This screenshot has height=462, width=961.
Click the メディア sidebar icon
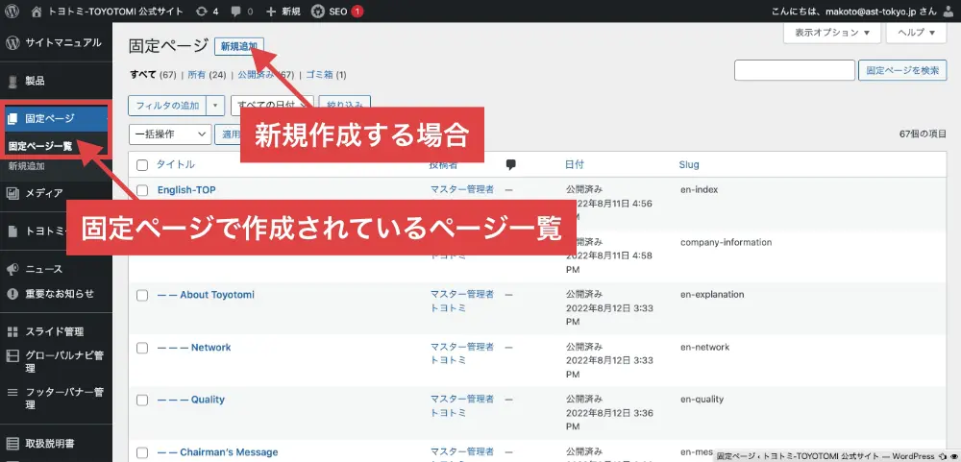[12, 193]
